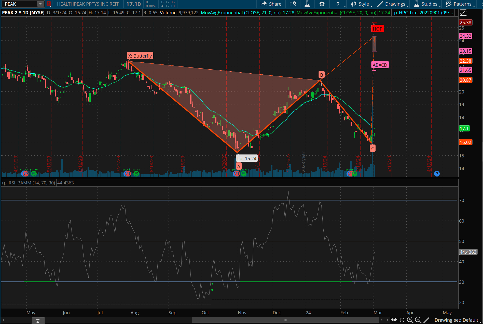Open the Patterns dropdown
This screenshot has height=324, width=483.
(x=460, y=4)
